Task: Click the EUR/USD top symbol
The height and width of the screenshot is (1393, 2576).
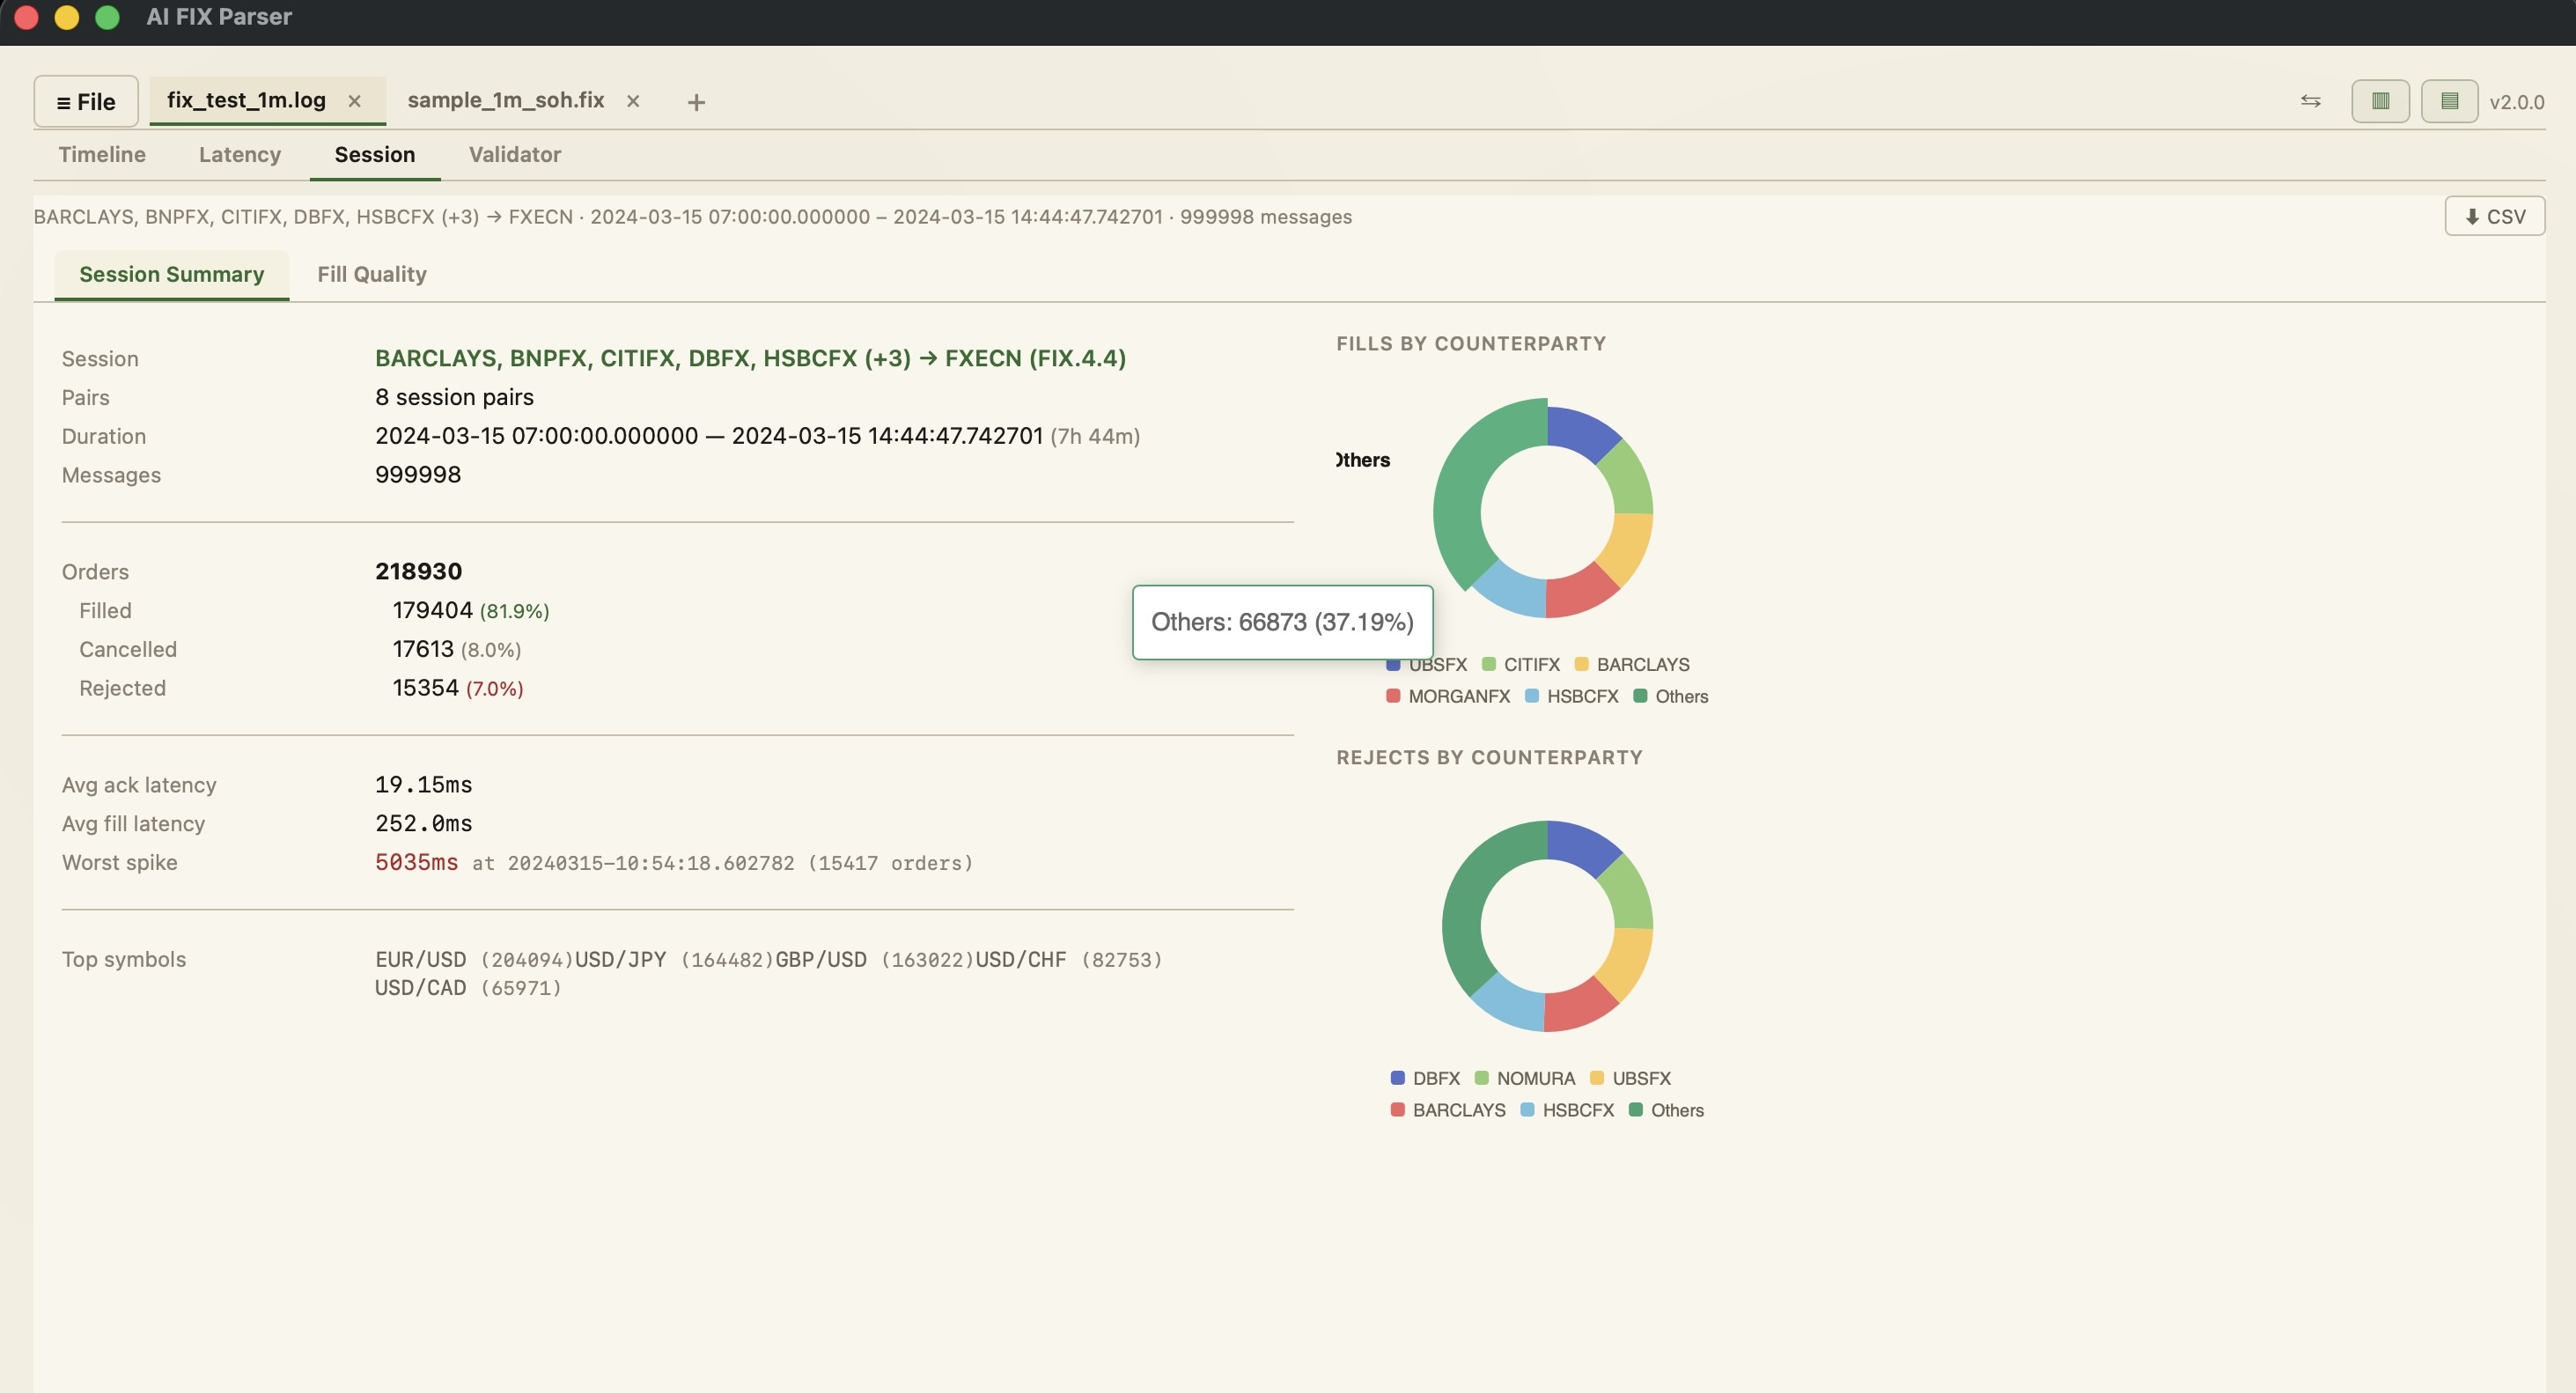Action: (x=420, y=959)
